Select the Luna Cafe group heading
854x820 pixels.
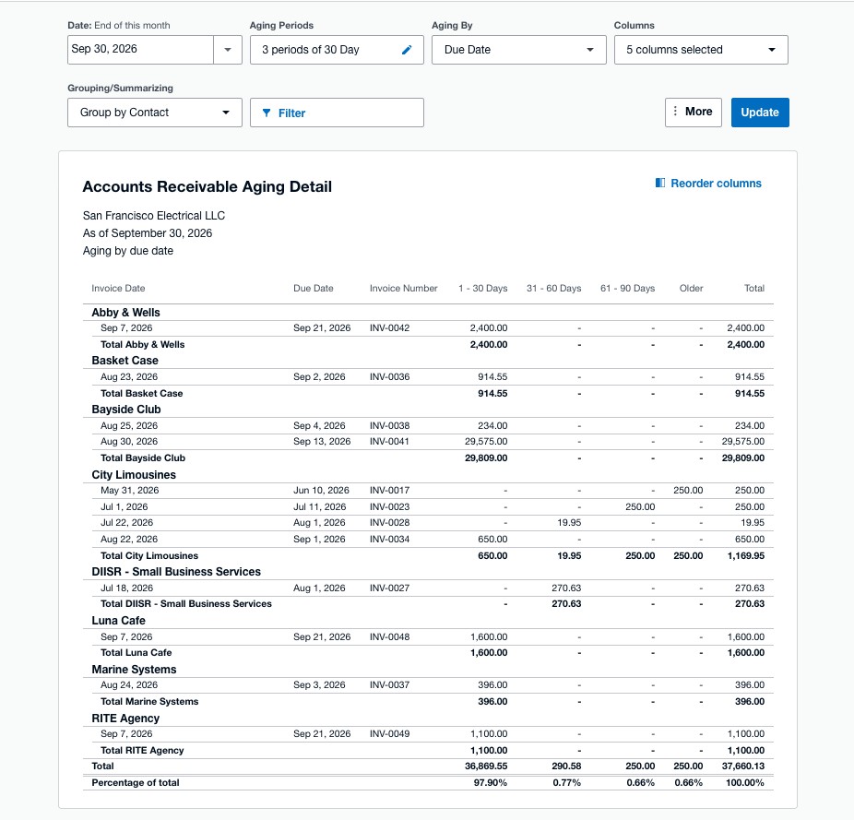pos(118,621)
